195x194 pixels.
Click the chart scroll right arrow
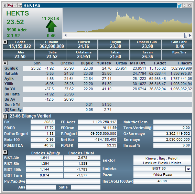pyautogui.click(x=190, y=35)
